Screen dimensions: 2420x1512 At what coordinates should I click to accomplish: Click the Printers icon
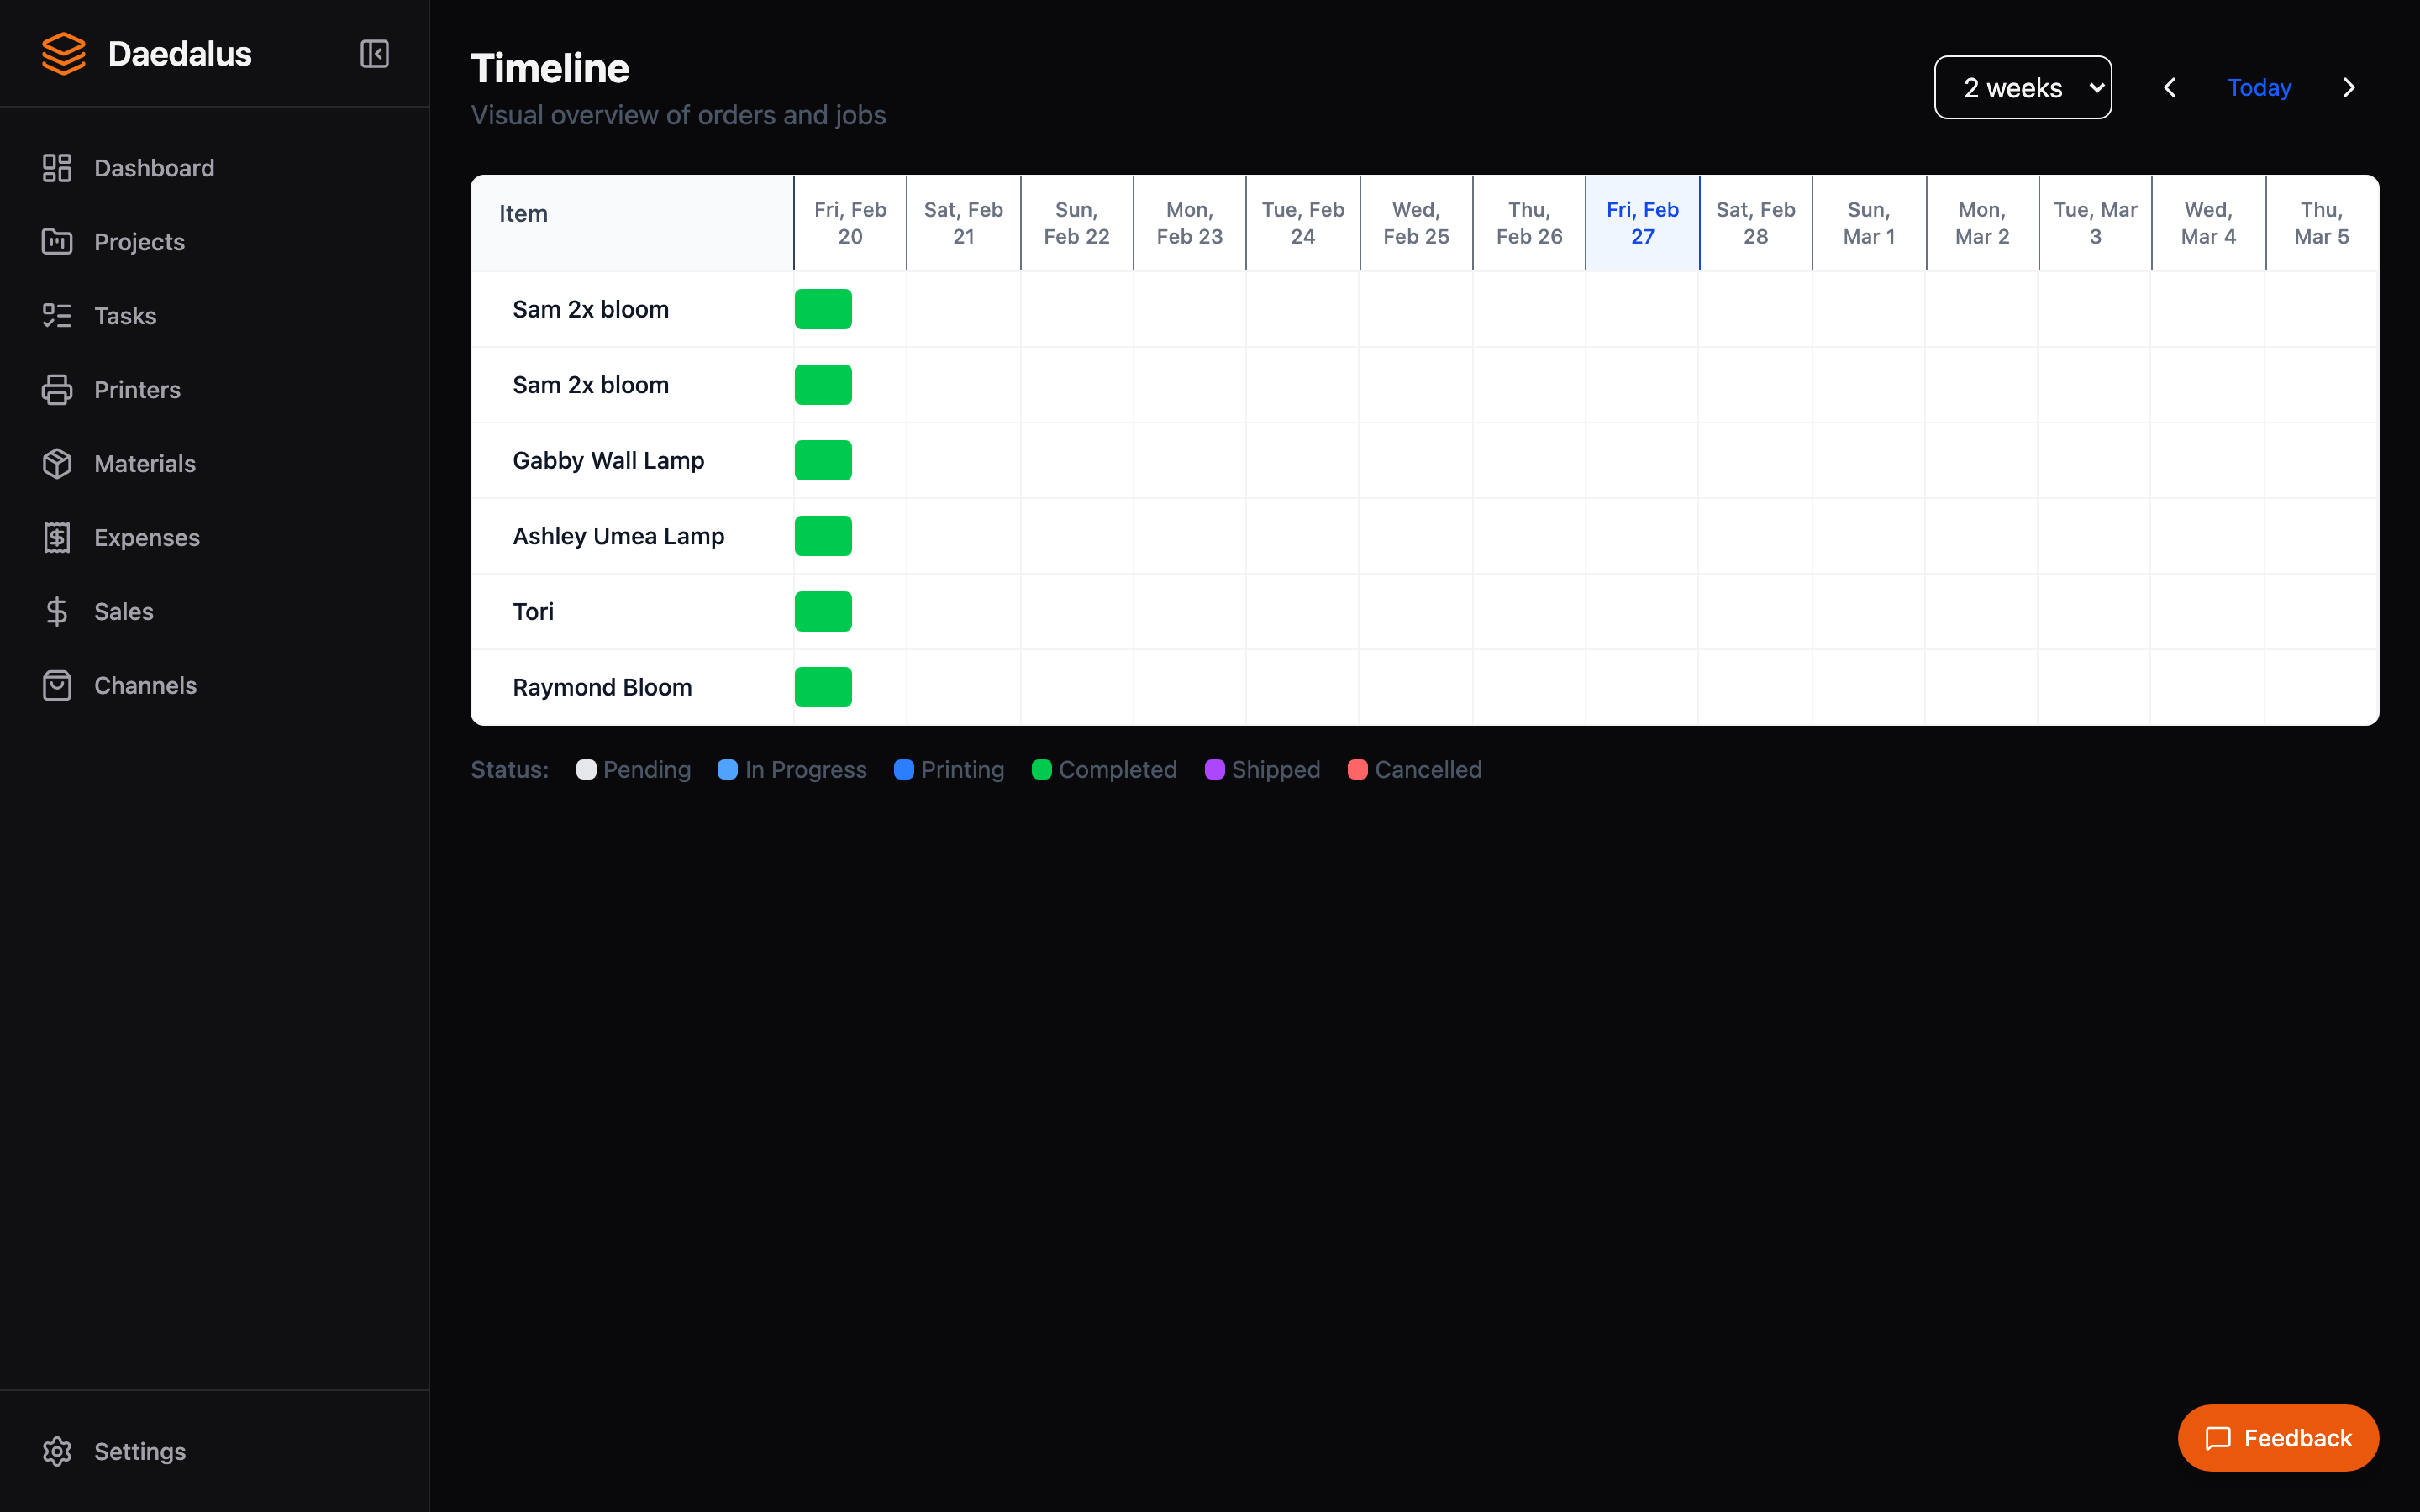[57, 389]
